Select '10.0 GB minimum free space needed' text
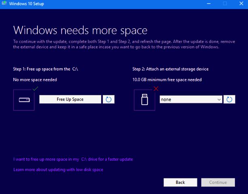The height and width of the screenshot is (194, 248). click(x=167, y=80)
